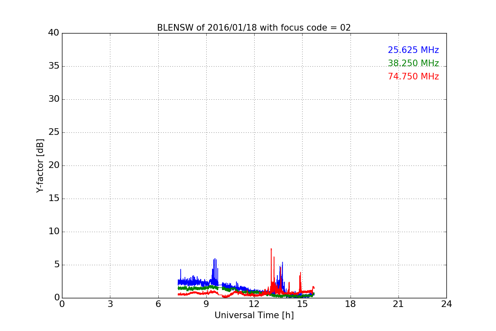The width and height of the screenshot is (496, 331).
Task: Select the green 38.250 MHz legend label
Action: click(x=413, y=63)
